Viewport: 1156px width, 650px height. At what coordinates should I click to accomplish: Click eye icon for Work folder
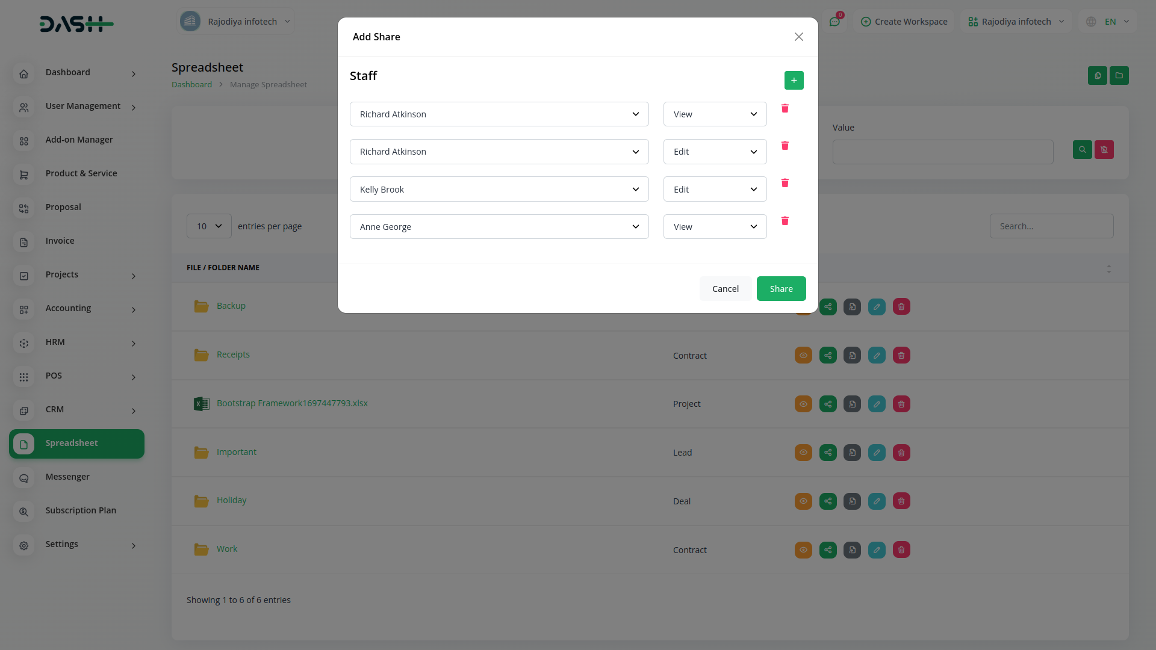(x=803, y=549)
